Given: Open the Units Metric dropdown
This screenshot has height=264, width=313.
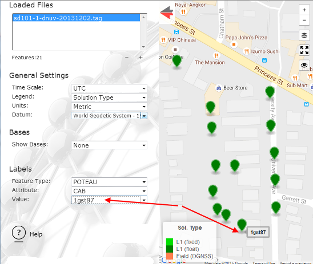Looking at the screenshot, I should 109,107.
